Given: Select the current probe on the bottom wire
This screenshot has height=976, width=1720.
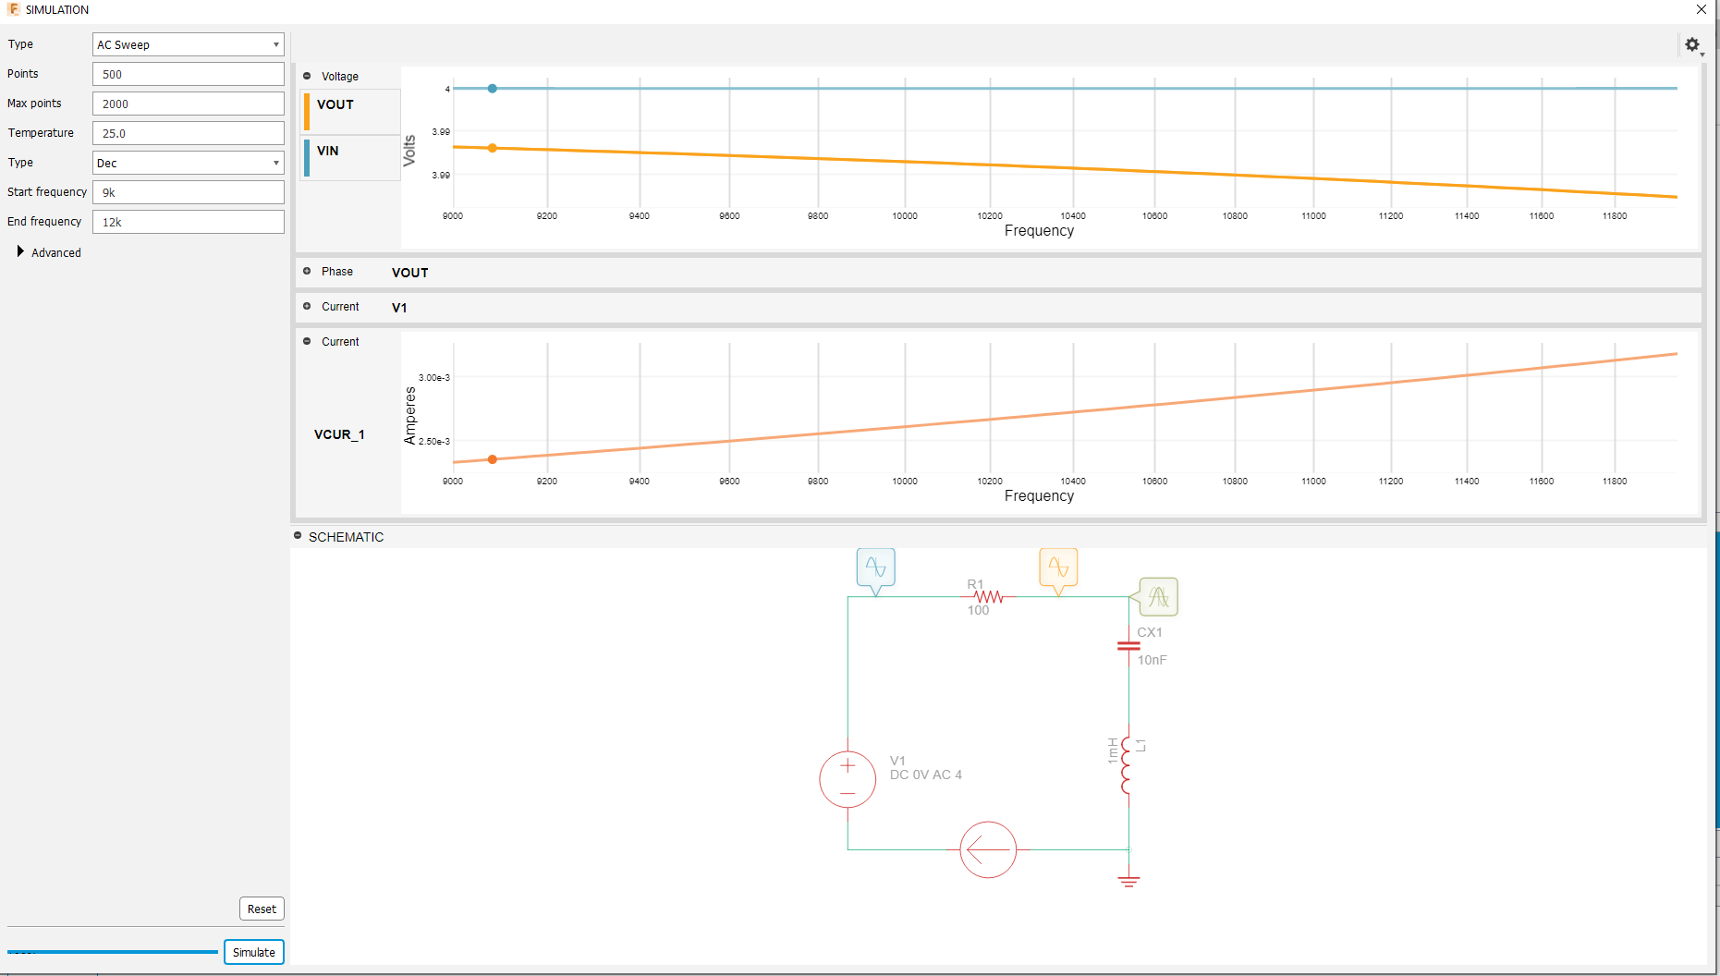Looking at the screenshot, I should 988,849.
